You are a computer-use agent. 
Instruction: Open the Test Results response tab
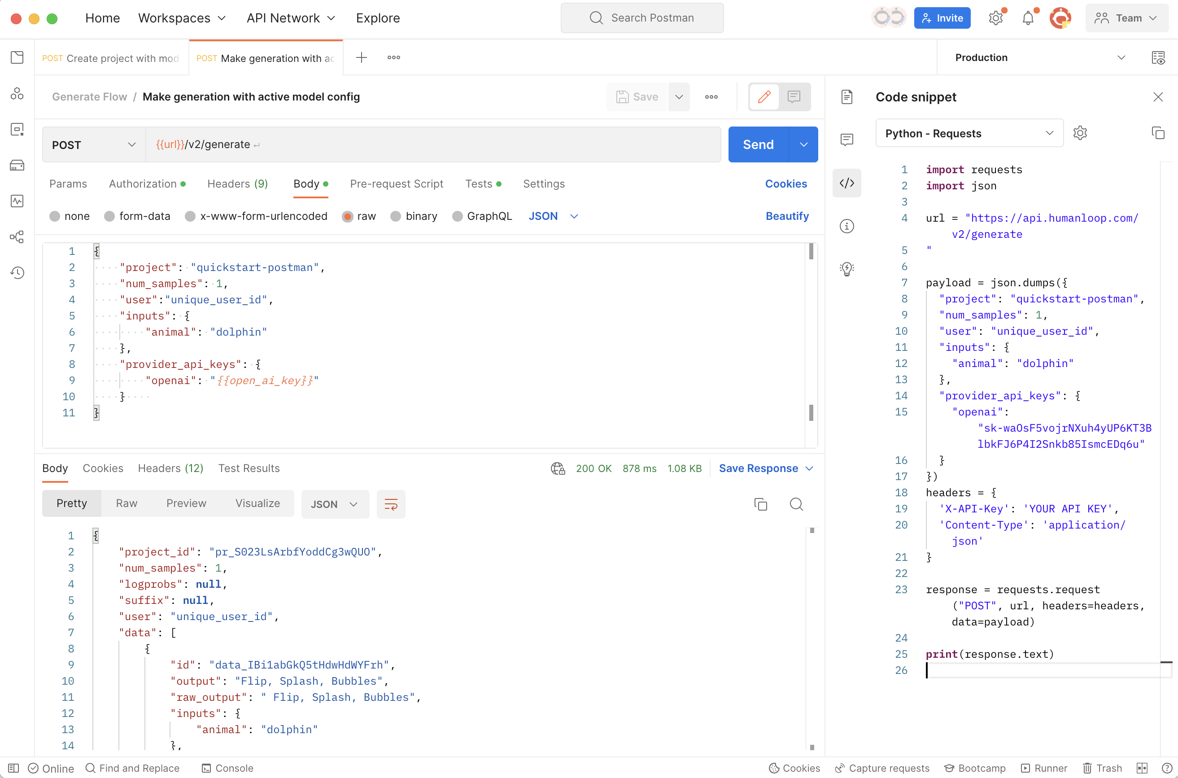[x=249, y=468]
